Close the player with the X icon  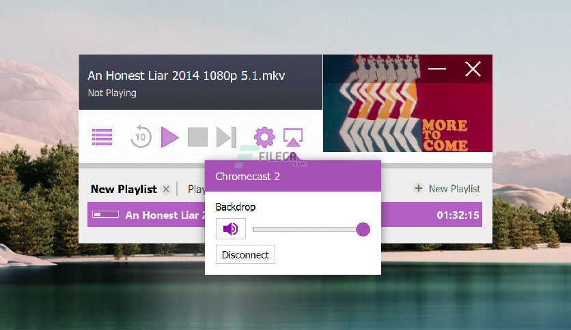click(x=473, y=69)
